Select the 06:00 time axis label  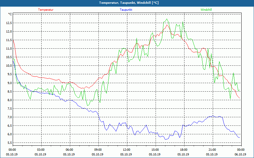70,150
